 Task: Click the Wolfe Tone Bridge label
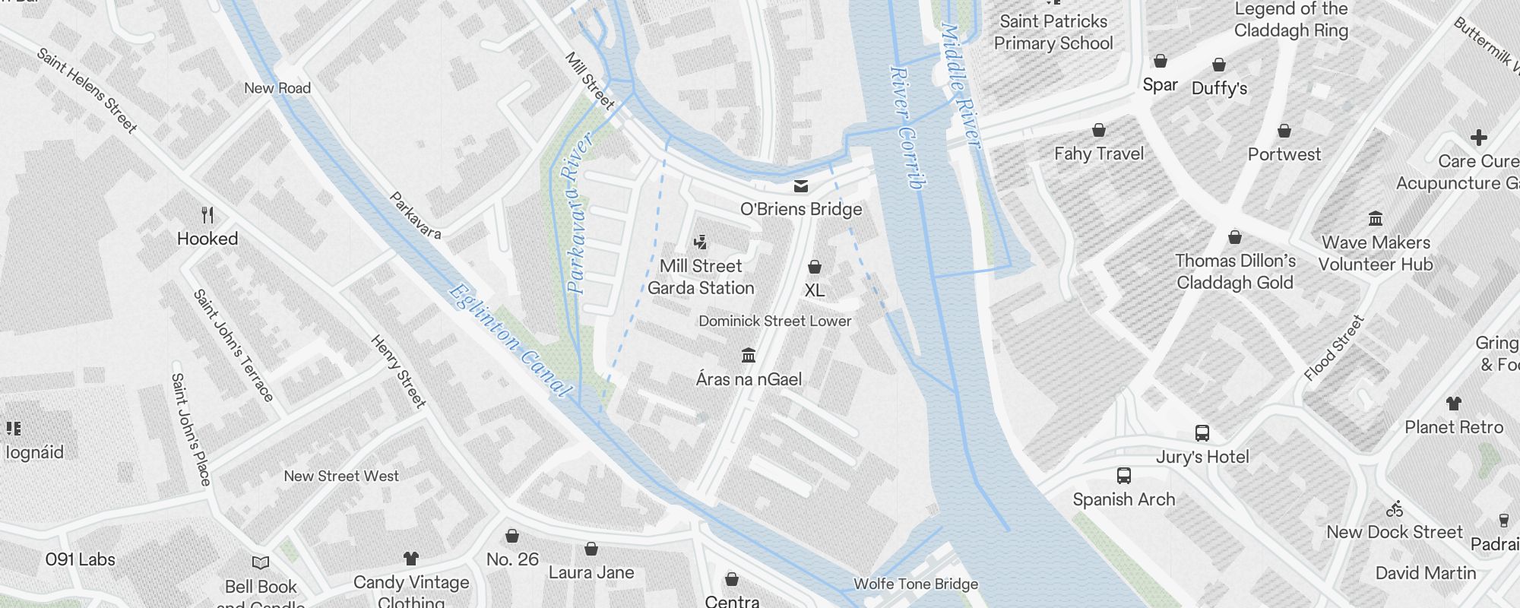(x=916, y=584)
